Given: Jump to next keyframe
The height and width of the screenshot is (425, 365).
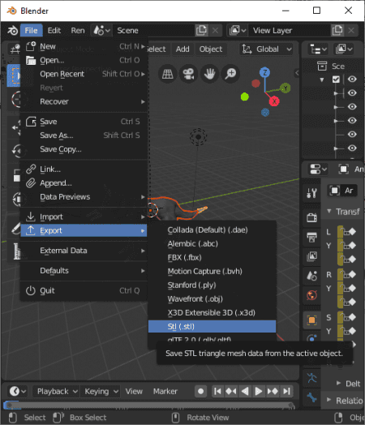Looking at the screenshot, I should click(x=273, y=391).
